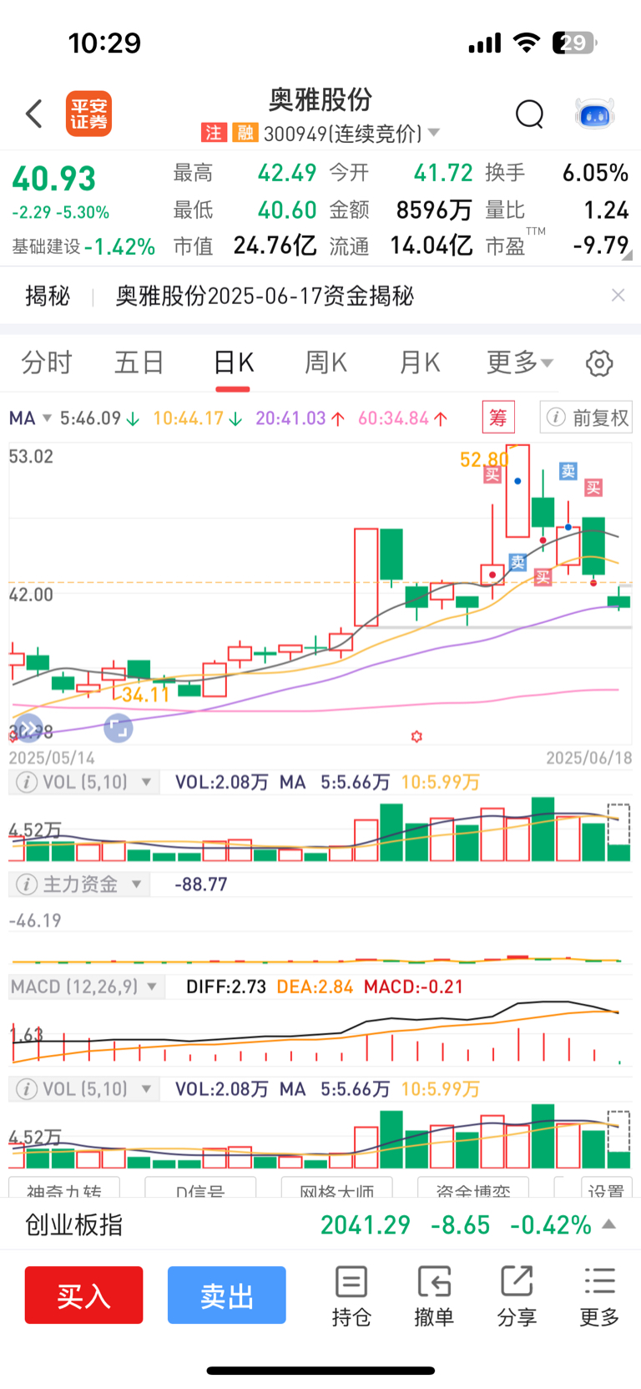Tap the red 买入 button
The height and width of the screenshot is (1389, 641).
[x=83, y=1295]
